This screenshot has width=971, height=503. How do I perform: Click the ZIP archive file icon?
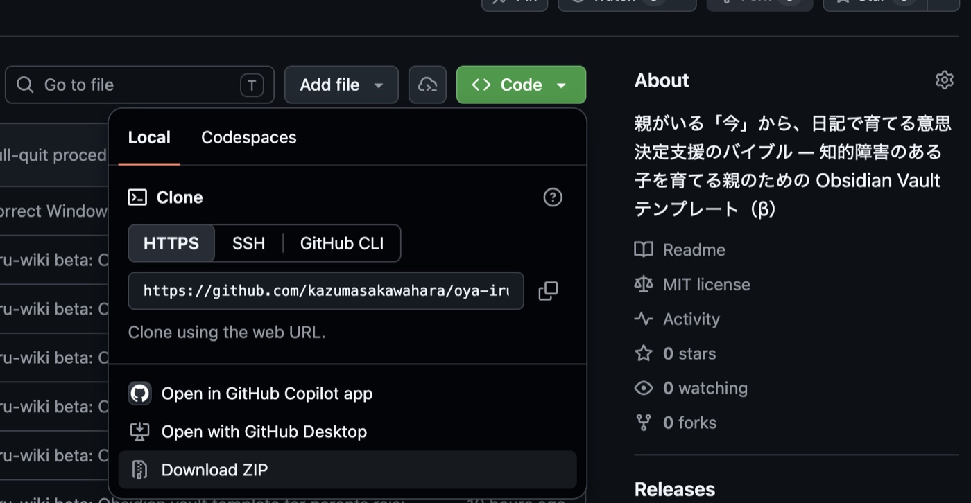click(139, 470)
